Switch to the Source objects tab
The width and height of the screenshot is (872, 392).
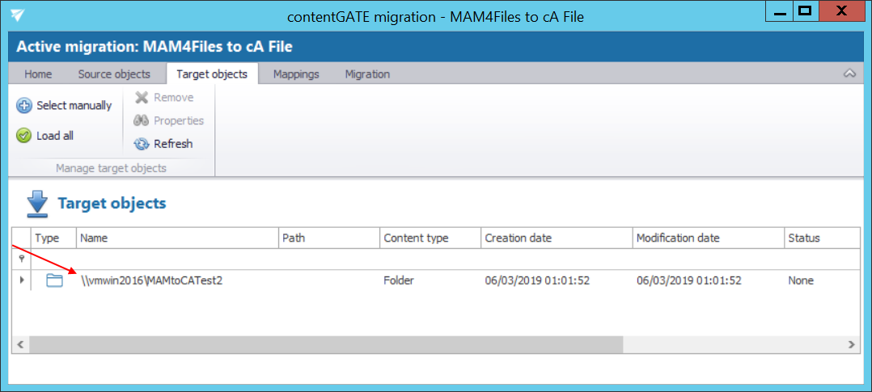pos(114,74)
